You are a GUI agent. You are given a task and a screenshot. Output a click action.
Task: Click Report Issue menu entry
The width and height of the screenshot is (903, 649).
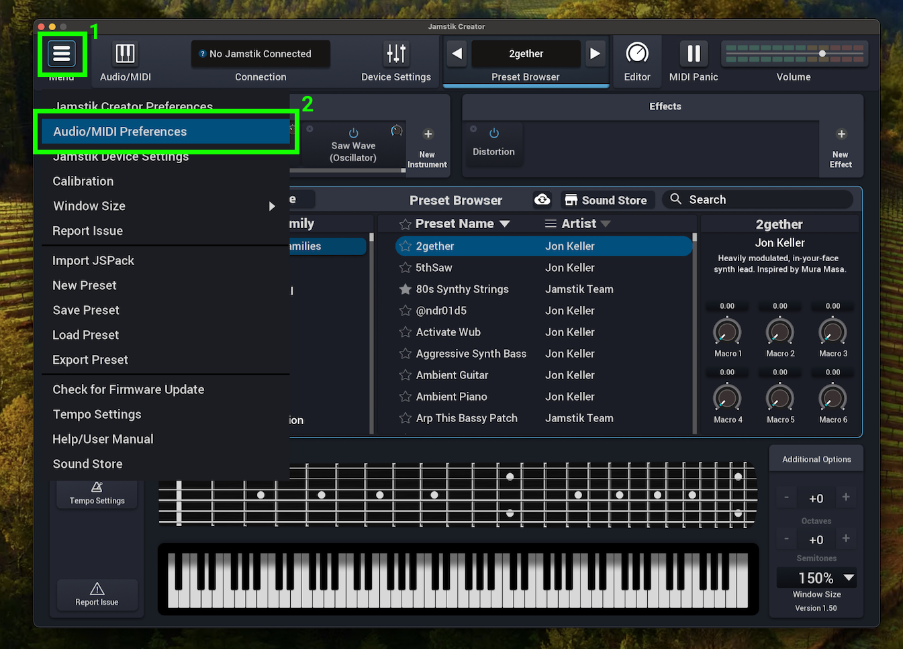coord(166,231)
